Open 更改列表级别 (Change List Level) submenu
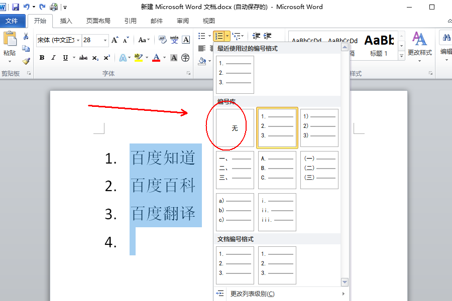The height and width of the screenshot is (301, 452). point(280,293)
